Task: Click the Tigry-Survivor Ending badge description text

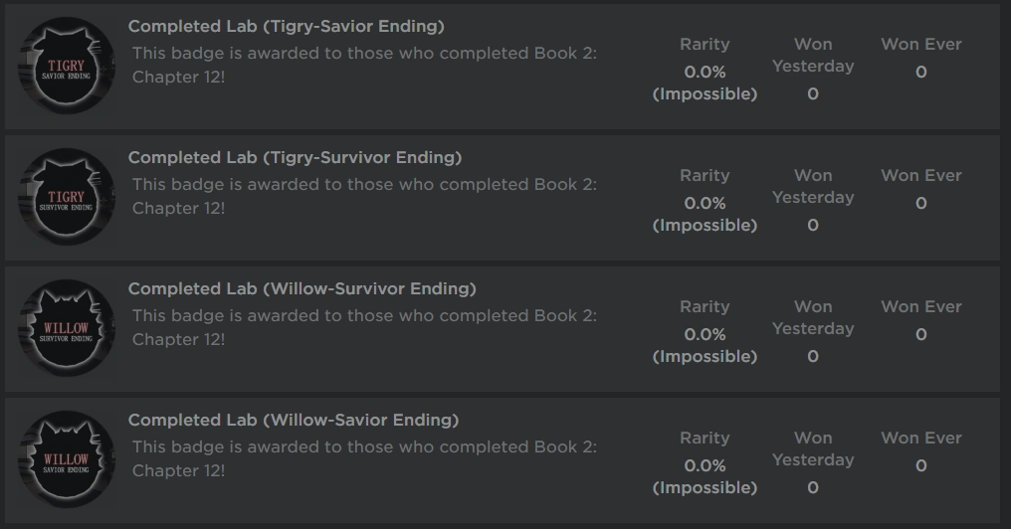Action: click(364, 196)
